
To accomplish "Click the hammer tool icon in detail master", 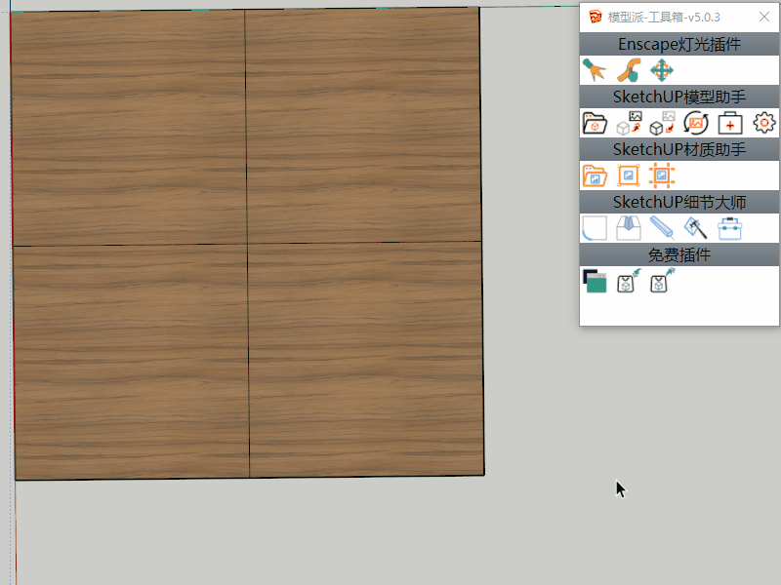I will (696, 228).
